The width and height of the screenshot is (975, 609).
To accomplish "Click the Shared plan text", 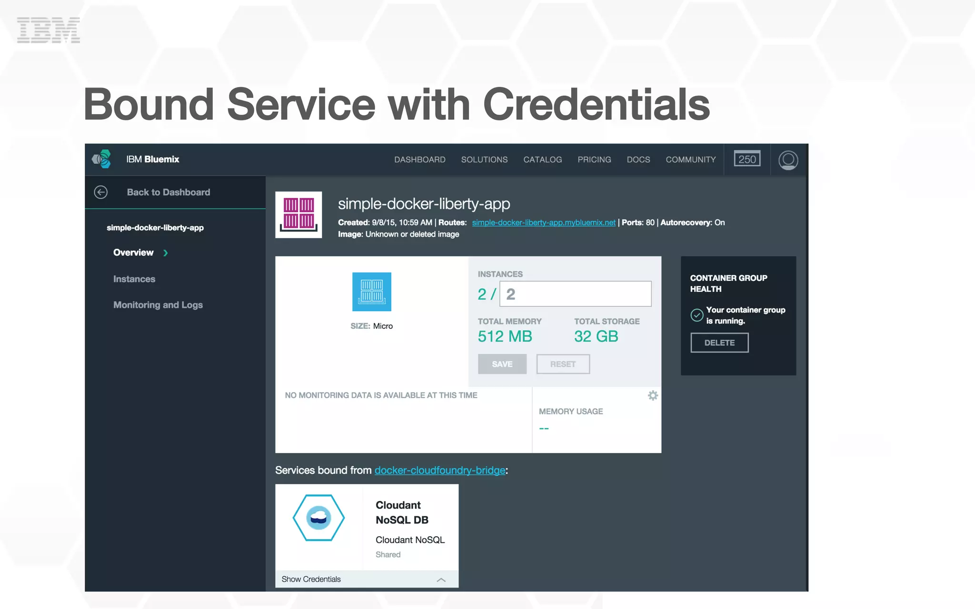I will (x=388, y=555).
